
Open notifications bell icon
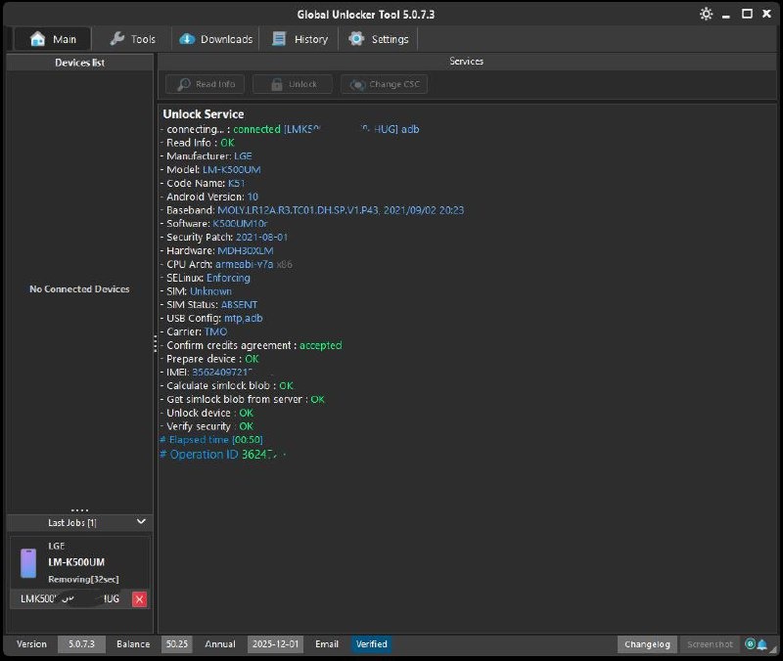pos(761,644)
